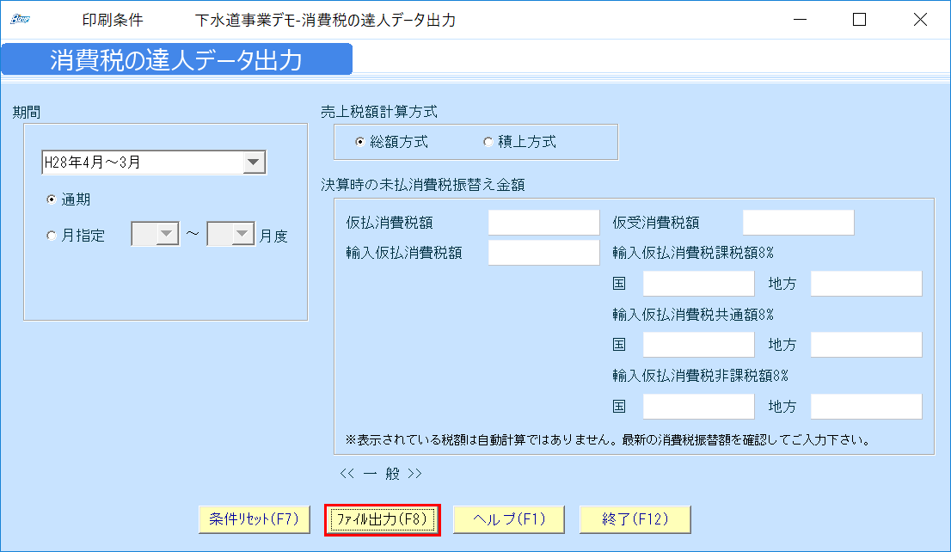Screen dimensions: 951x552
Task: Click the 輸入仮払消費税額 input field
Action: click(x=543, y=252)
